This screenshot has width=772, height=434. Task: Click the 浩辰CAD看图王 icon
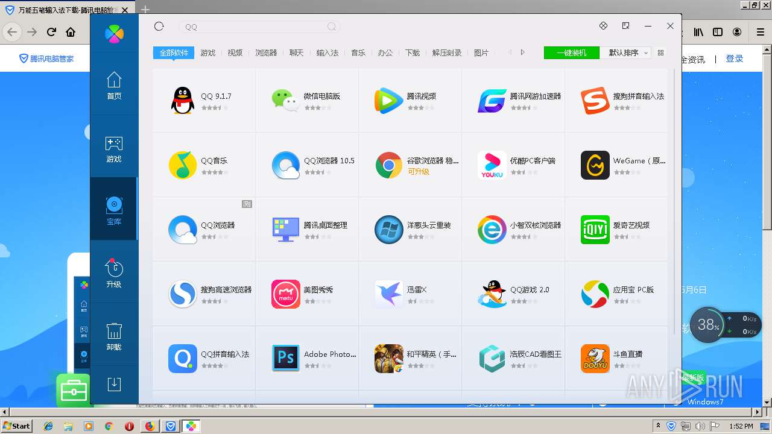[x=492, y=358]
